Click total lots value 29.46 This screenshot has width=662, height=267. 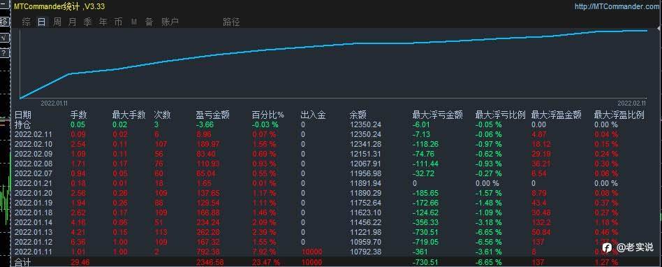click(x=80, y=262)
